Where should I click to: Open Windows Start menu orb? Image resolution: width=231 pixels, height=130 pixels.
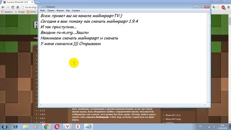[4, 127]
